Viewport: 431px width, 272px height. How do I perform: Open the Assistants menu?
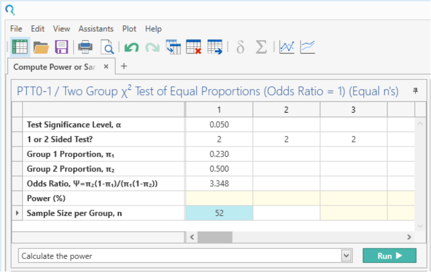point(96,29)
